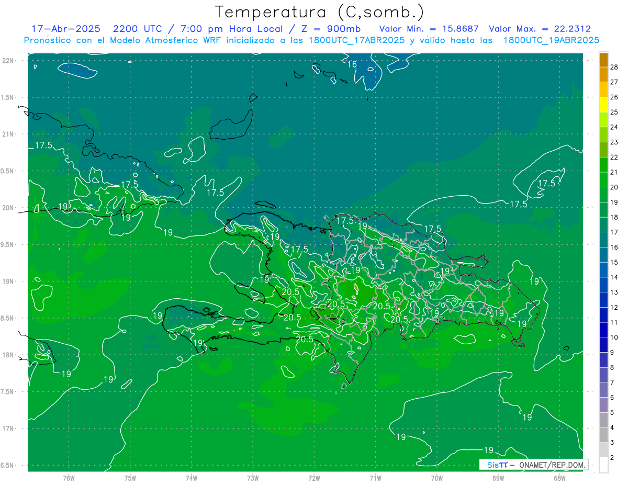628x485 pixels.
Task: Click the "Valor Min. = 15.8687" value
Action: tap(429, 29)
